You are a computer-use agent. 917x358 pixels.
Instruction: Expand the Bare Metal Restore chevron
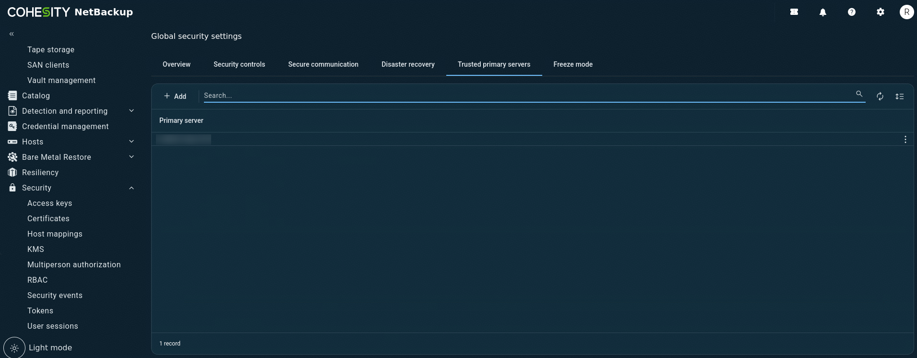coord(131,157)
